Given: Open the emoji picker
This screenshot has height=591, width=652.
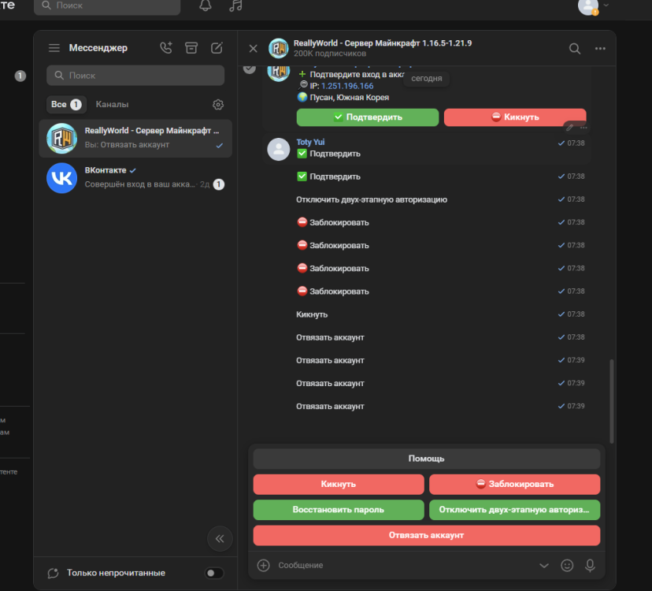Looking at the screenshot, I should point(567,565).
